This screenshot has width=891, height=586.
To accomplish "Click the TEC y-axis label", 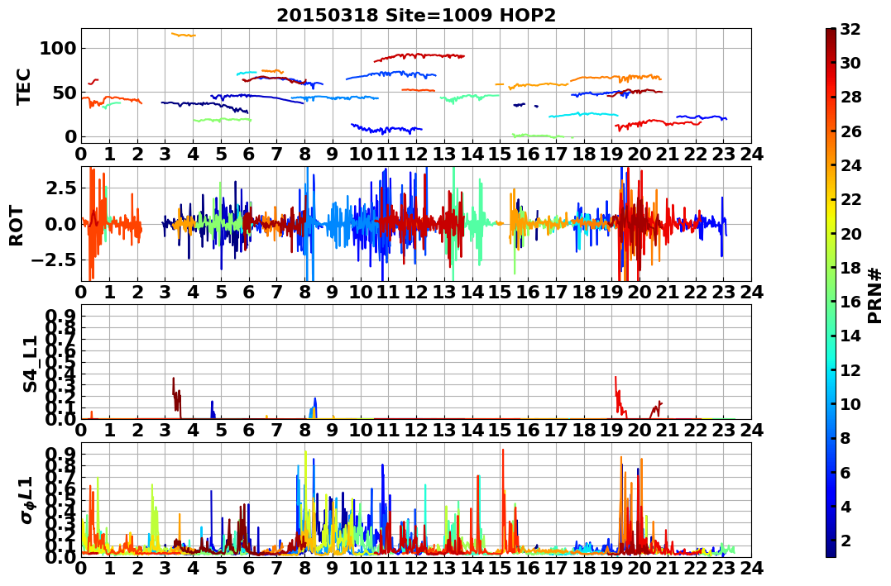I will tap(22, 86).
